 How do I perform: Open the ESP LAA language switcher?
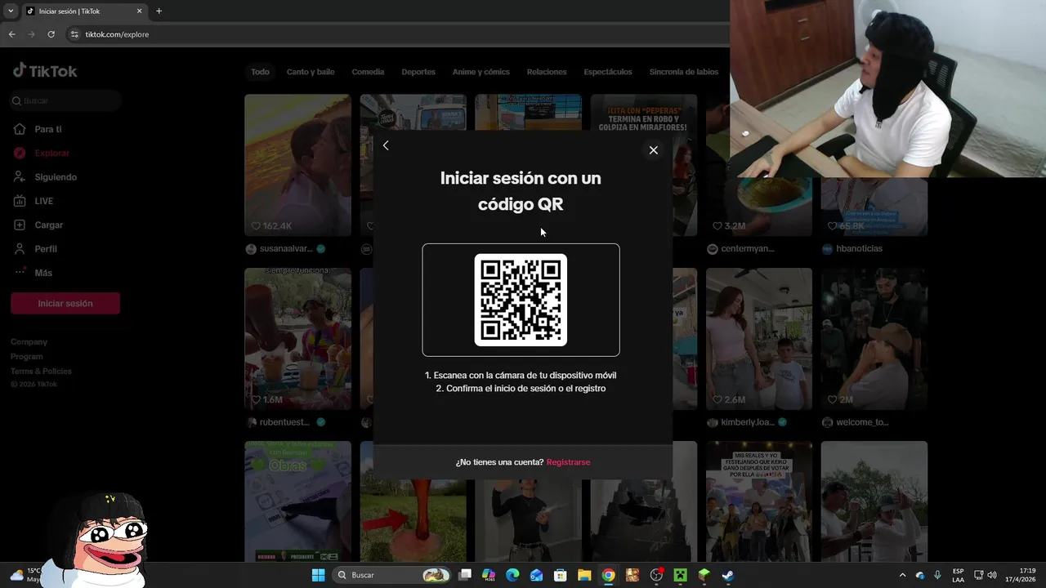(958, 575)
